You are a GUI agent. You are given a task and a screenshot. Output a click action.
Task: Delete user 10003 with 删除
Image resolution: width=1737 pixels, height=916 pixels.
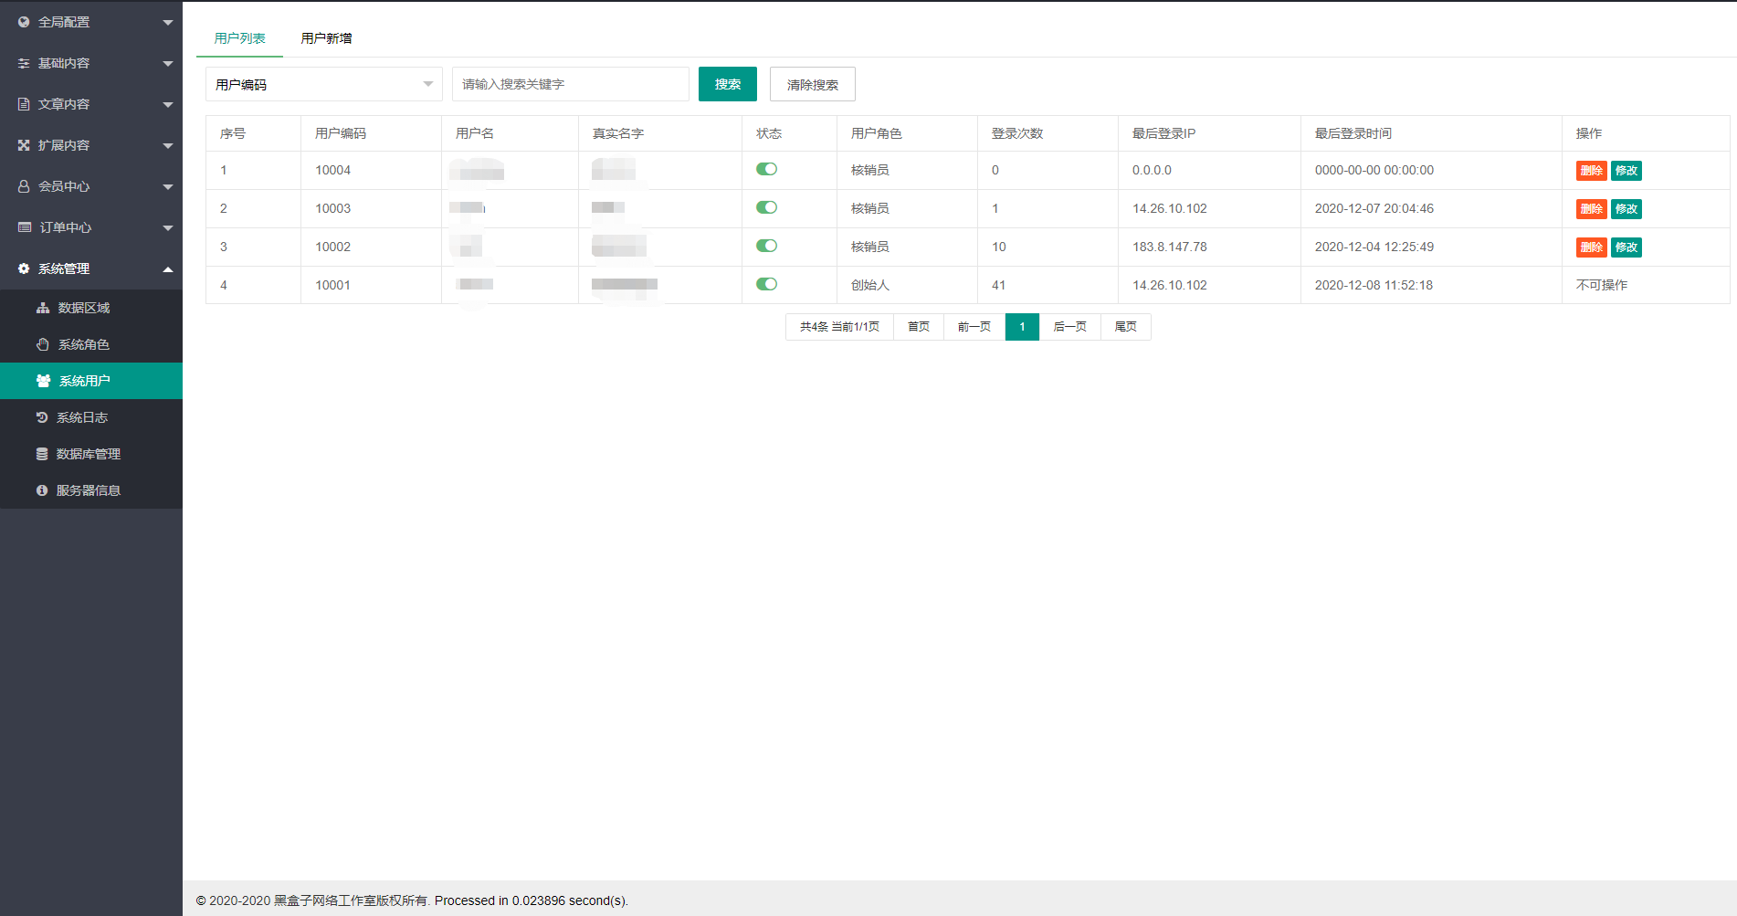point(1592,209)
